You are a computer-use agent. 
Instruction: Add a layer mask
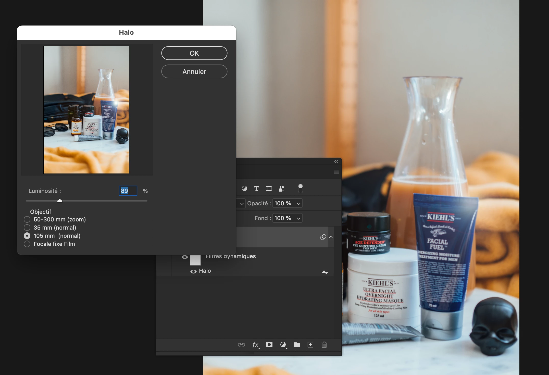point(269,345)
